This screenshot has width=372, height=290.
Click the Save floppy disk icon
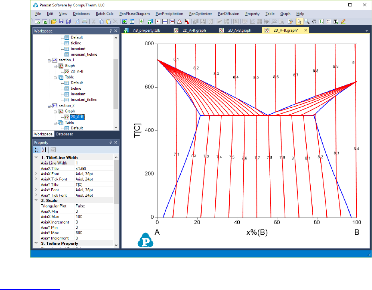[x=61, y=22]
